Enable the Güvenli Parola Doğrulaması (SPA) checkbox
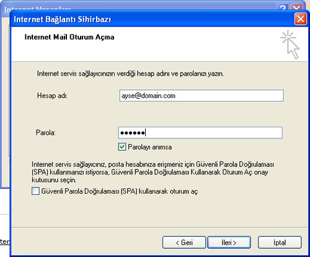Screen dimensions: 310x257 (x=35, y=191)
